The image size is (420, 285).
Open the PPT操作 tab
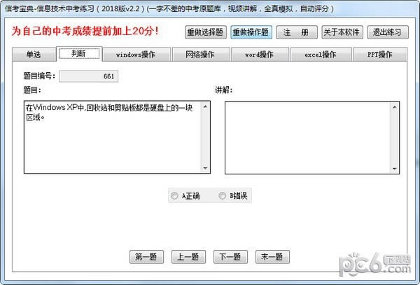[x=380, y=55]
